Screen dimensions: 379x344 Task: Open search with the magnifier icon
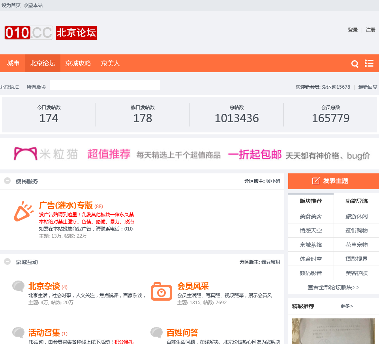click(x=355, y=64)
